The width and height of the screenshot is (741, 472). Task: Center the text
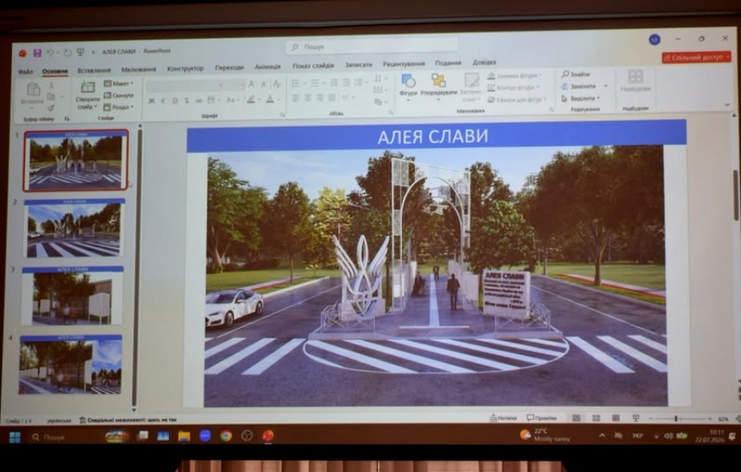(308, 98)
